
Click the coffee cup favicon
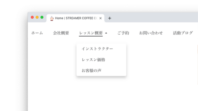[x=52, y=19]
